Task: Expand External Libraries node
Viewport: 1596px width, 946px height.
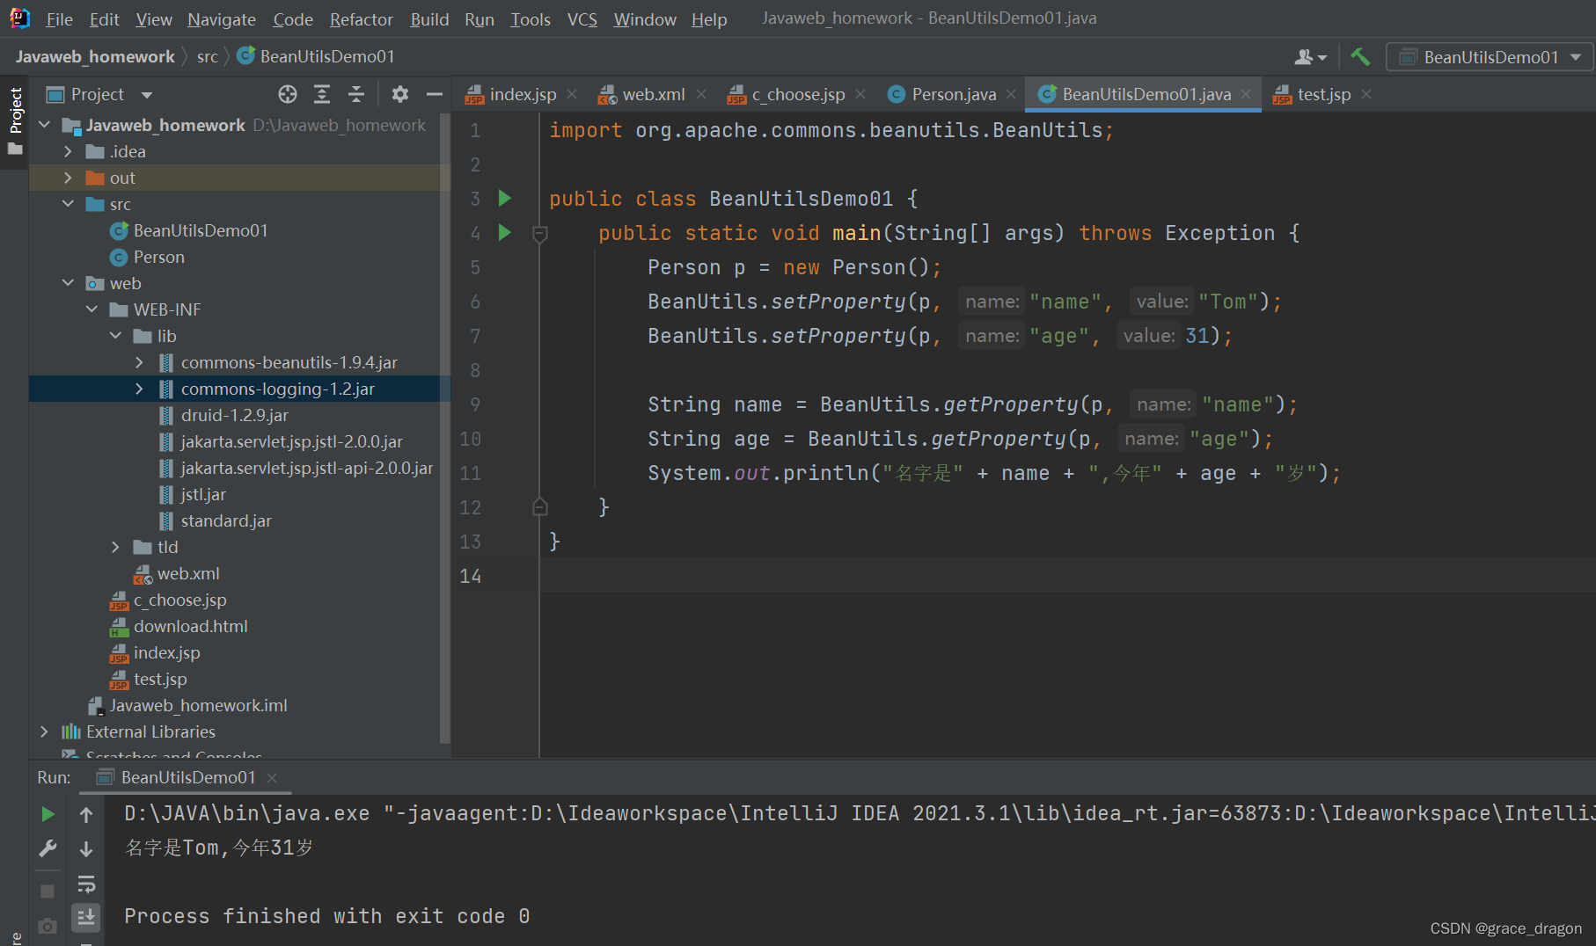Action: pos(44,731)
